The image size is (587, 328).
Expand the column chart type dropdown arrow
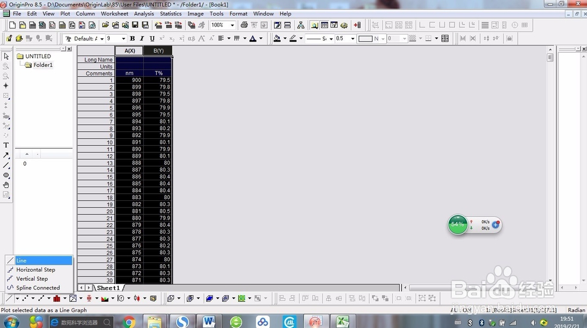pyautogui.click(x=65, y=298)
